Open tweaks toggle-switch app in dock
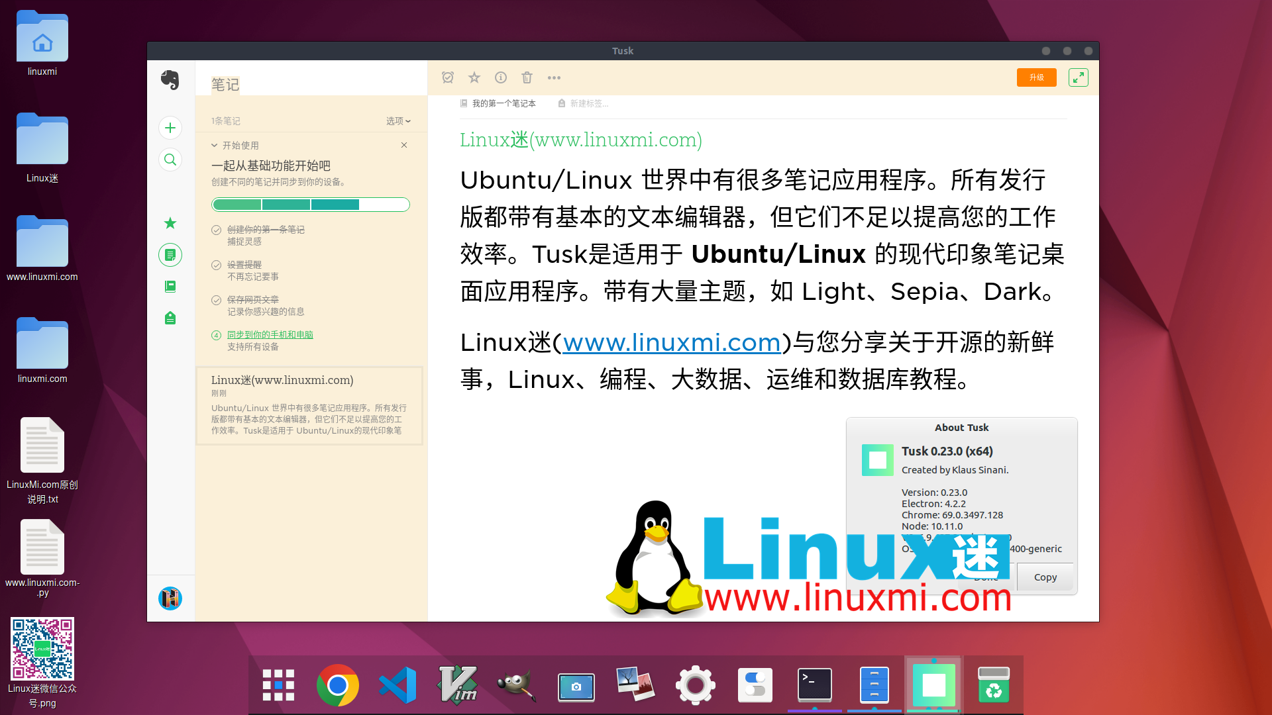Image resolution: width=1272 pixels, height=715 pixels. pyautogui.click(x=755, y=685)
